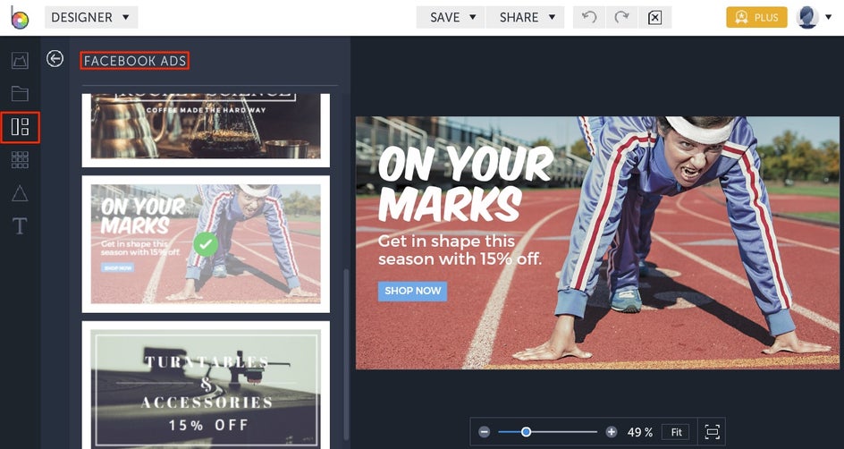Select the Text tool sidebar icon
The height and width of the screenshot is (449, 844).
pos(20,226)
